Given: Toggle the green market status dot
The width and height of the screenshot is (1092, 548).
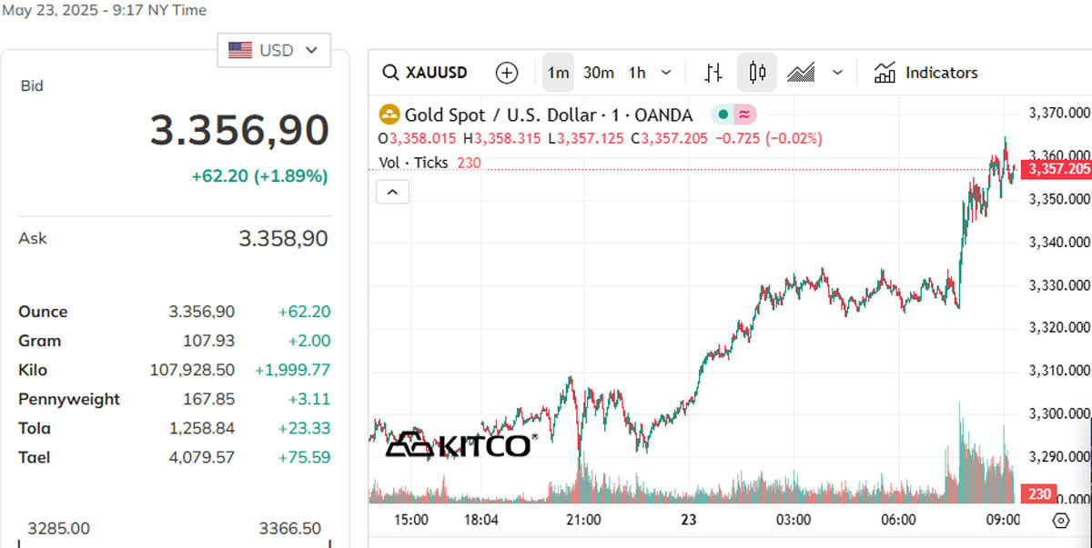Looking at the screenshot, I should click(x=723, y=115).
